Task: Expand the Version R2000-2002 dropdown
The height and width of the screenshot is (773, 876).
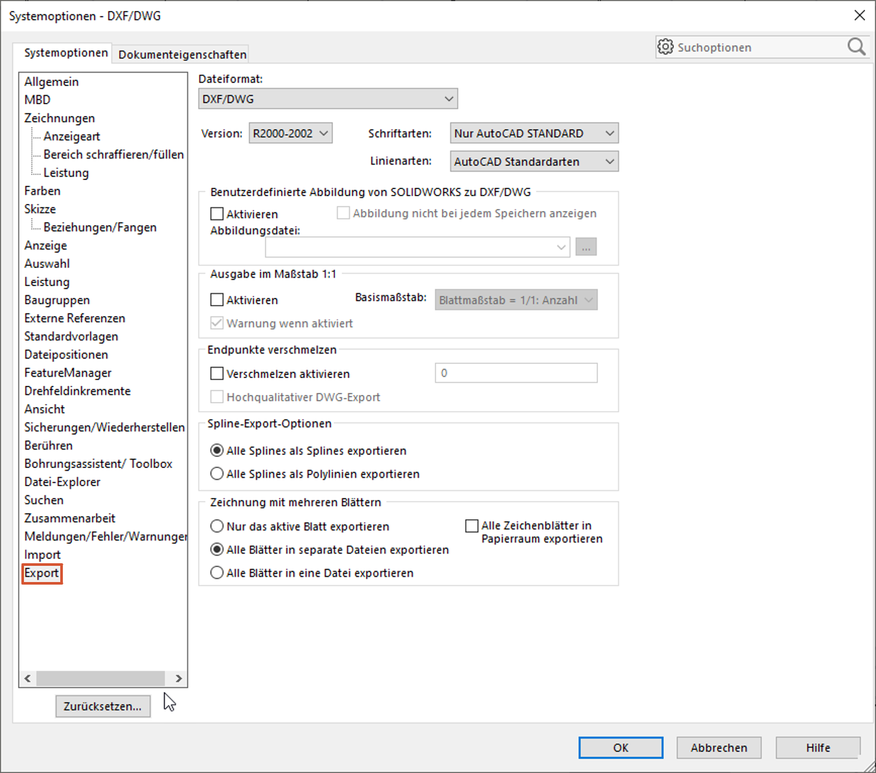Action: (290, 133)
